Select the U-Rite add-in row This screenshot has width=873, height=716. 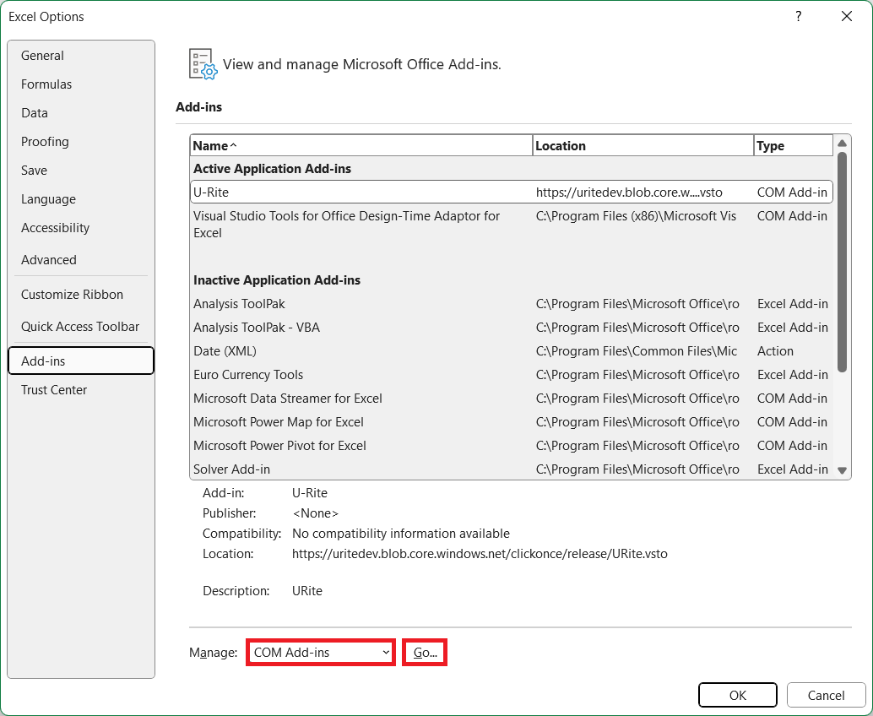[338, 192]
